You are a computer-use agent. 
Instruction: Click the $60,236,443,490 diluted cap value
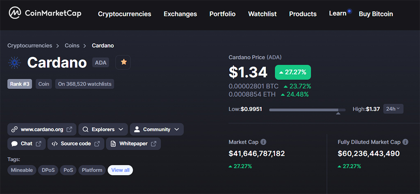[369, 153]
